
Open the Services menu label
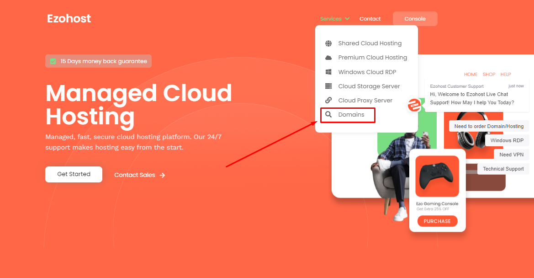(x=331, y=19)
